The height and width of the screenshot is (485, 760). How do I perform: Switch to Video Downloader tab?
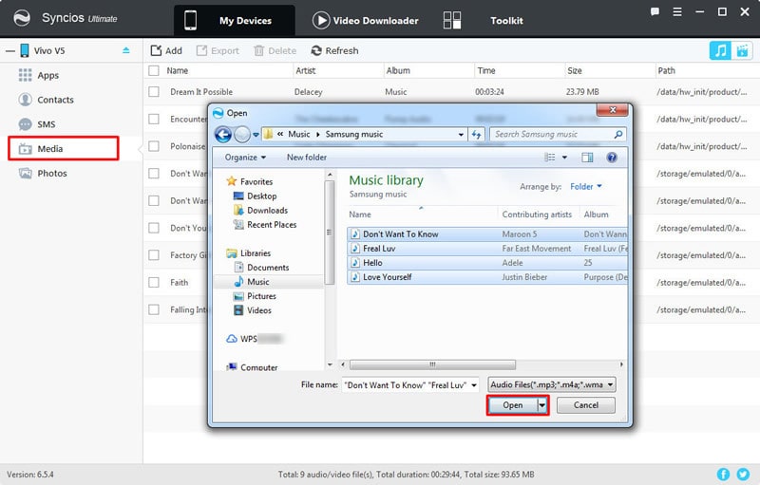(366, 20)
